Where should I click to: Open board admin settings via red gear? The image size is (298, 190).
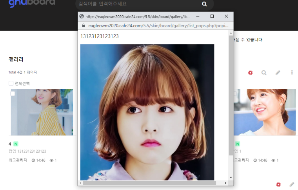pos(250,73)
